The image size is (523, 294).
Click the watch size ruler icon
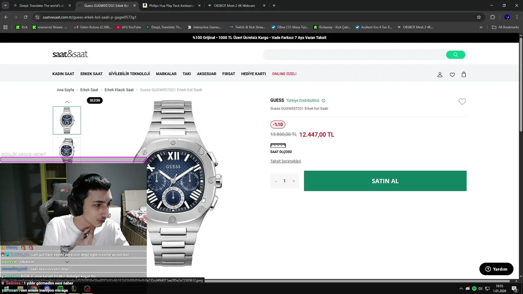click(278, 145)
